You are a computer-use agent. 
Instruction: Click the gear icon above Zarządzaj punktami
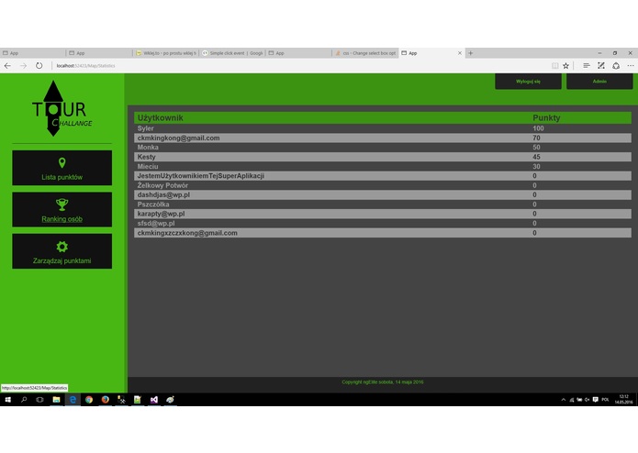pyautogui.click(x=62, y=247)
